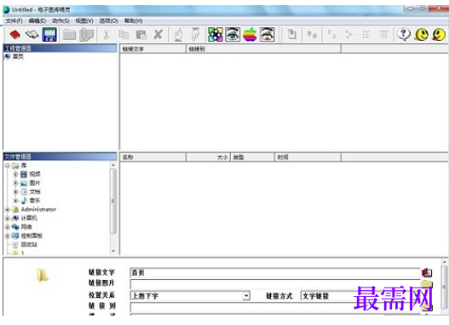Open the 编辑(E) menu
The image size is (449, 325).
click(x=37, y=21)
